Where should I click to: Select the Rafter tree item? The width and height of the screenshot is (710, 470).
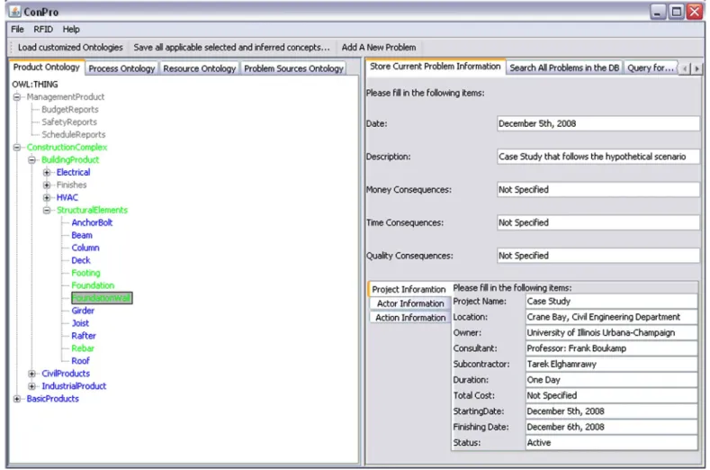click(x=84, y=336)
